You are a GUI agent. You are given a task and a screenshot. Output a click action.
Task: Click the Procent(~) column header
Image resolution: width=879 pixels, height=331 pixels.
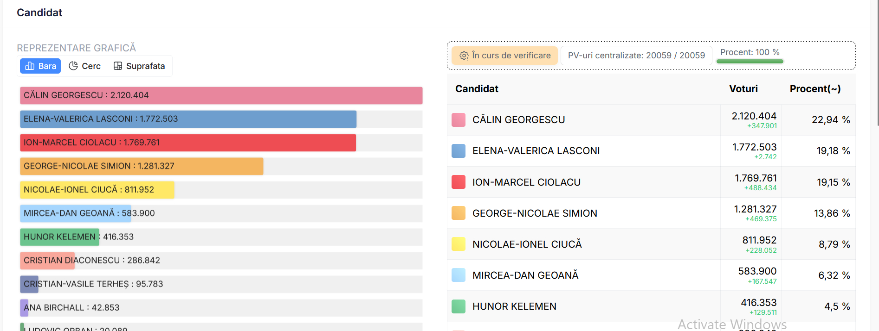tap(815, 89)
